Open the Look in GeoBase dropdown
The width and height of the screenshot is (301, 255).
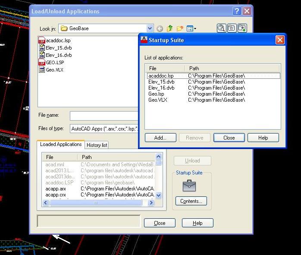click(x=150, y=28)
